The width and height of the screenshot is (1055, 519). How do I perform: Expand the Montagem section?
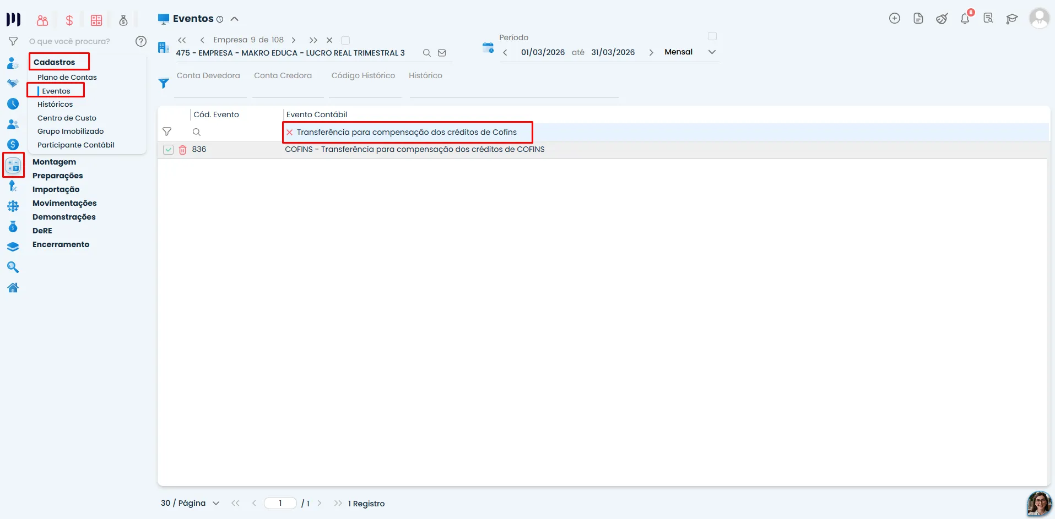[55, 162]
